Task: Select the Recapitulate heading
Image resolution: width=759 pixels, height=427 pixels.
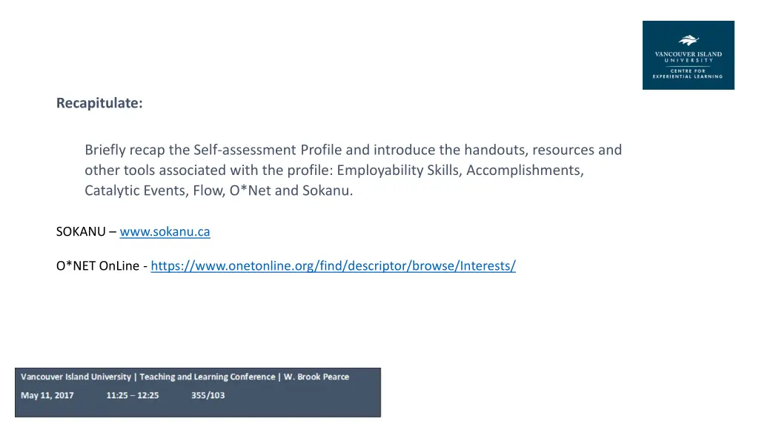Action: point(99,103)
